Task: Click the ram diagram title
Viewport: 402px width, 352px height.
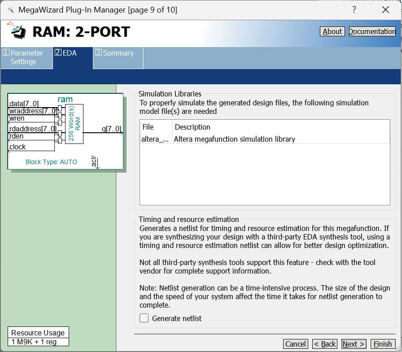Action: click(x=65, y=99)
